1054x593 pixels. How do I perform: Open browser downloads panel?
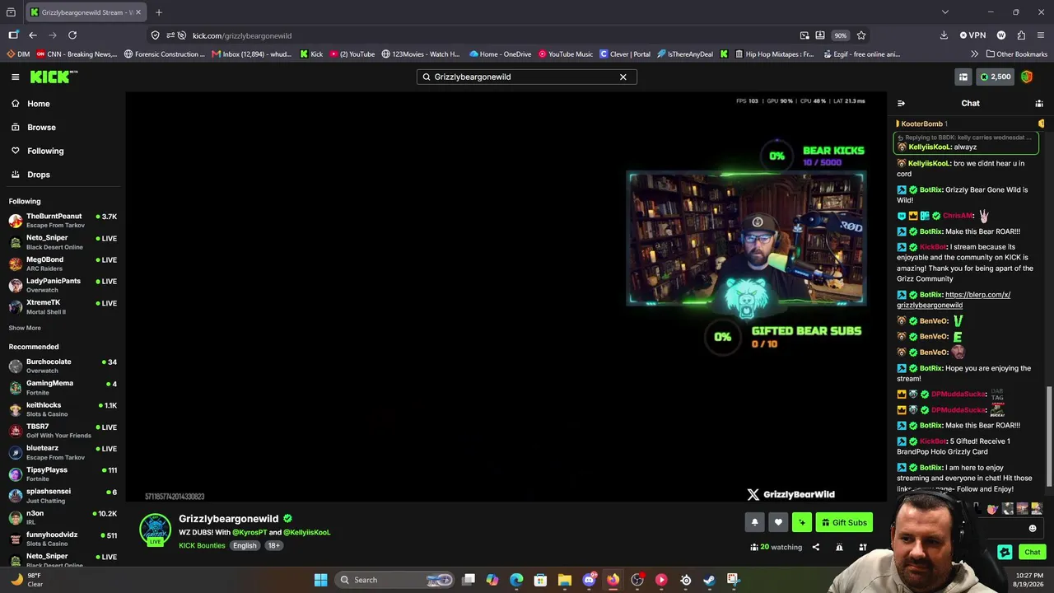pyautogui.click(x=944, y=35)
